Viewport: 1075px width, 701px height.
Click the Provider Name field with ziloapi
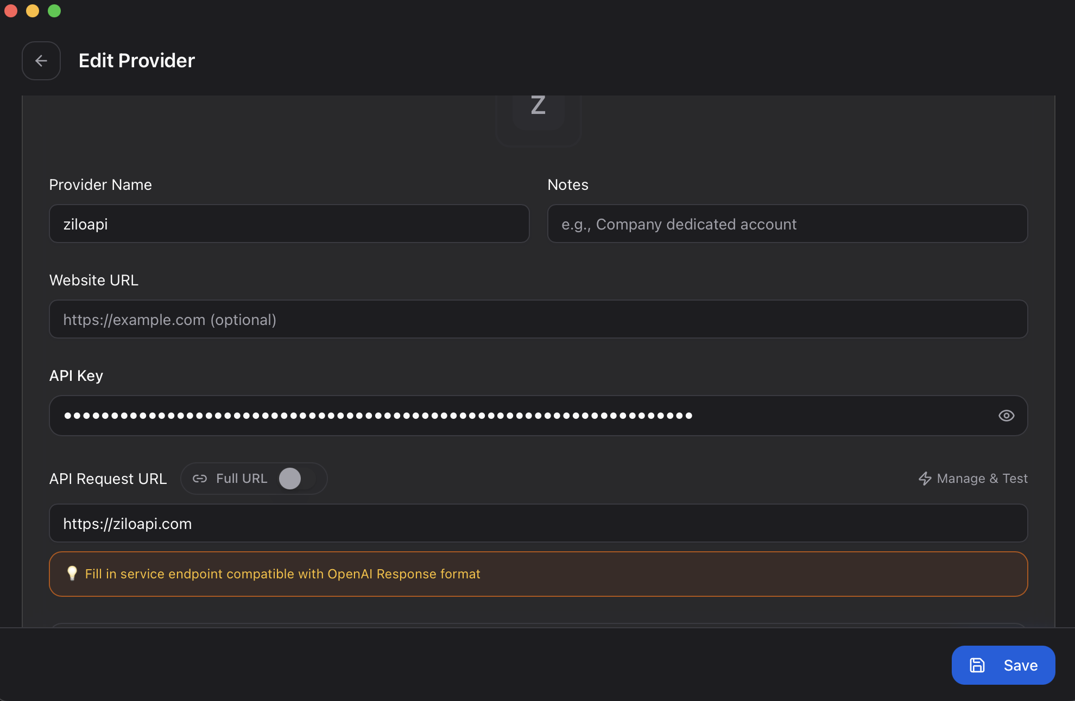289,224
